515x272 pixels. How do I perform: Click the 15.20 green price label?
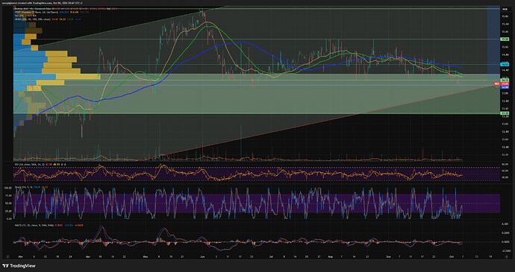(x=505, y=39)
